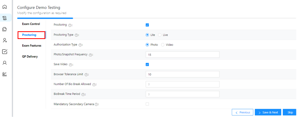Open the checkmark tasks sidebar icon
This screenshot has height=117, width=297.
[5, 52]
